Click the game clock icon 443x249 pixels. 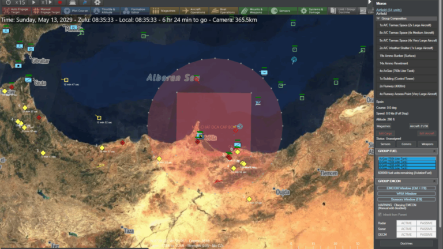[8, 2]
